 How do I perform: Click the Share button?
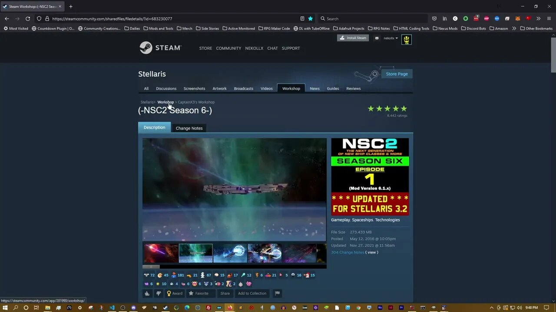pos(225,293)
